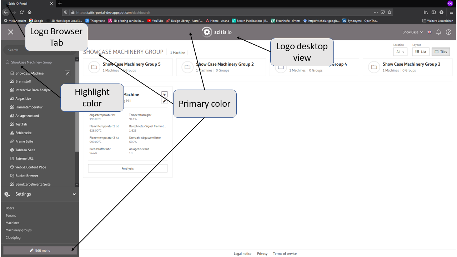Click the Analysis button on machine card
This screenshot has height=257, width=457.
tap(127, 168)
